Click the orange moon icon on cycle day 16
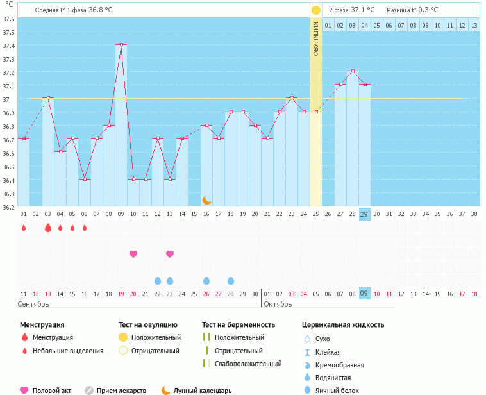The width and height of the screenshot is (486, 395). (206, 200)
